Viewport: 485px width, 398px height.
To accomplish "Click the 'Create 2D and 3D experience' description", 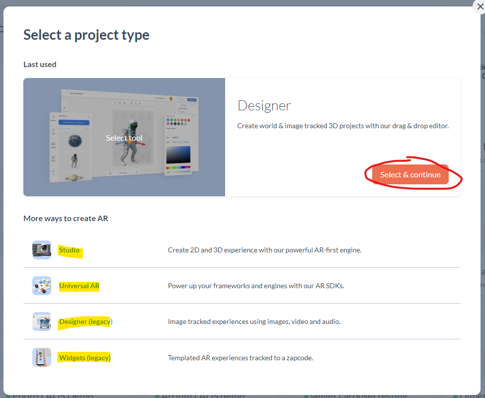I will coord(264,250).
